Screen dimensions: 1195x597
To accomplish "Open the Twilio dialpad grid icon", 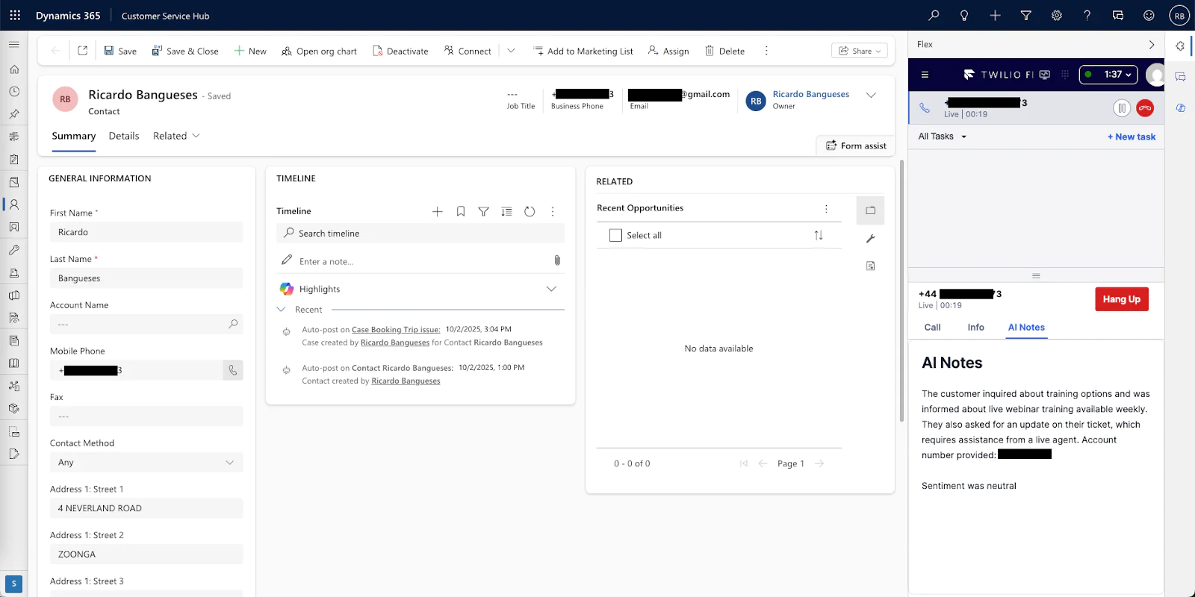I will (x=1065, y=75).
